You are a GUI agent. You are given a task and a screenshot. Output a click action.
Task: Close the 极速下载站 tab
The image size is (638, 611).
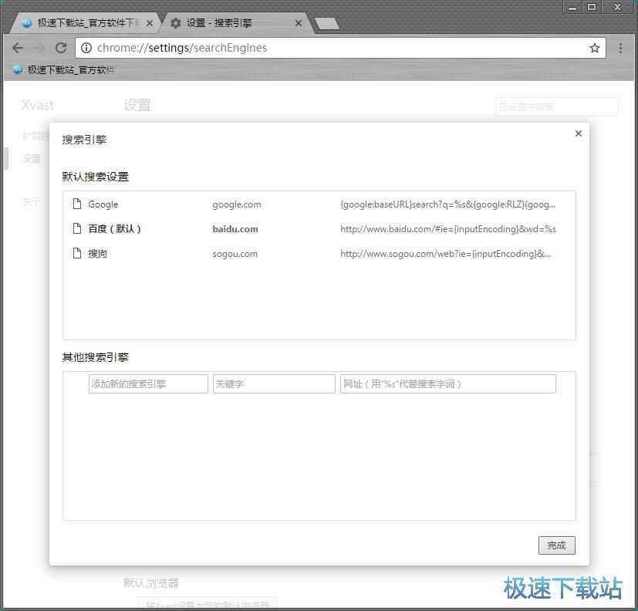click(x=150, y=23)
